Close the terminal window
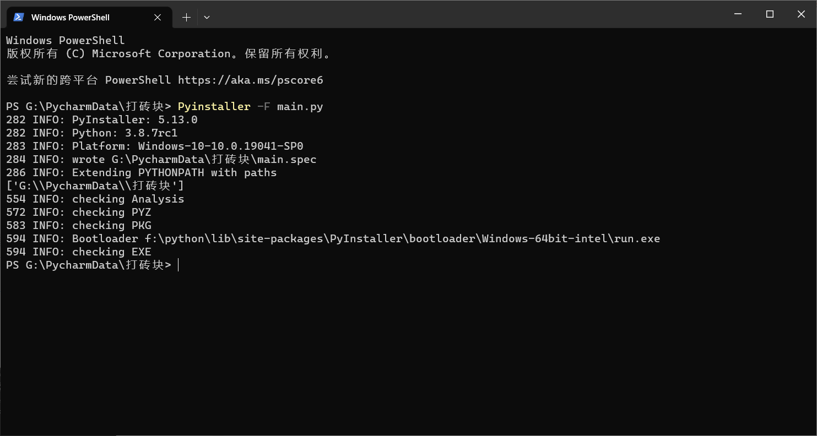The image size is (817, 436). pyautogui.click(x=801, y=14)
